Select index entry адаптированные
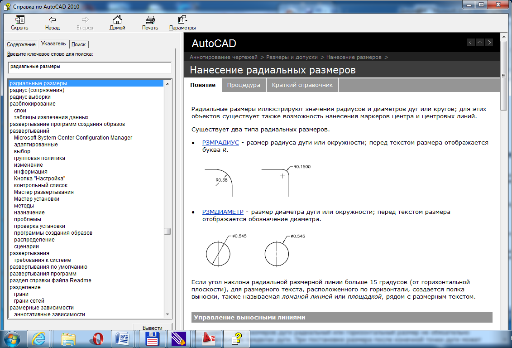512x348 pixels. [36, 145]
